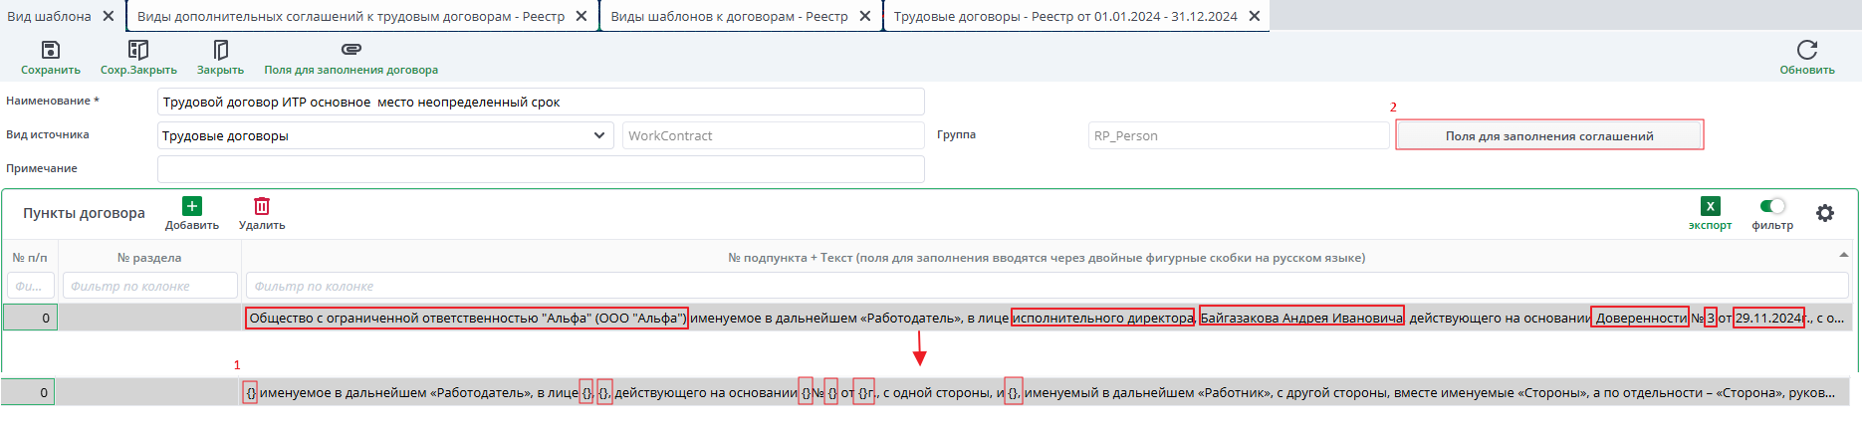This screenshot has height=432, width=1864.
Task: Click the Удалить trash icon
Action: 262,206
